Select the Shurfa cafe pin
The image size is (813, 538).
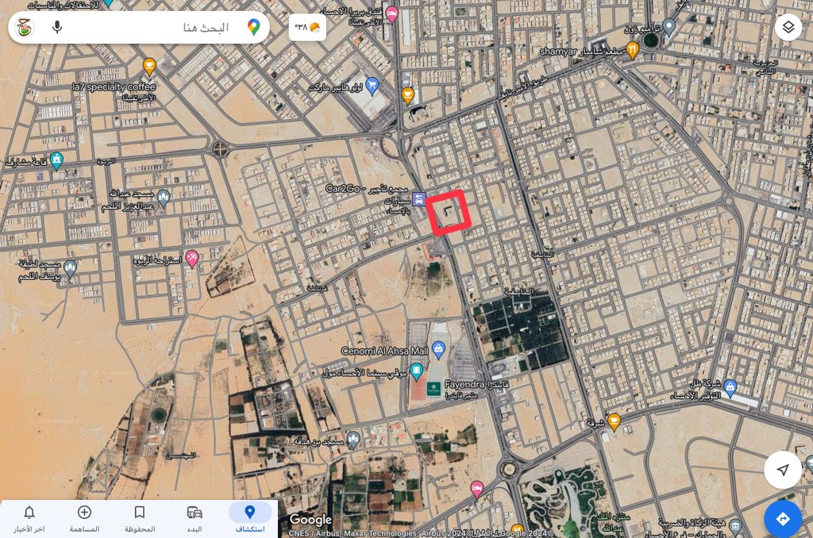614,422
